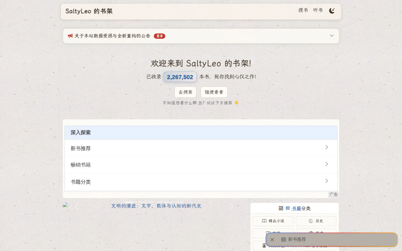402x251 pixels.
Task: Open the announcement title about 数据受损与全新重构
Action: click(x=112, y=36)
